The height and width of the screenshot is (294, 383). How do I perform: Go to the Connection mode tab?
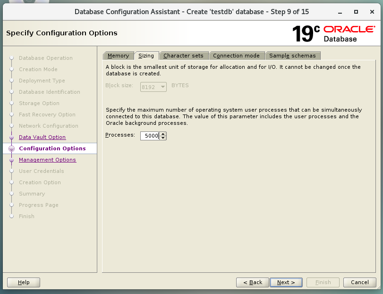point(236,56)
